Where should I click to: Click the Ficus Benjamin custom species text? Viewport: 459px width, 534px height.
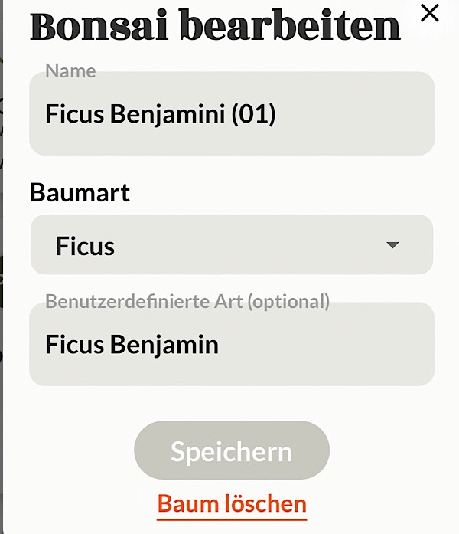point(132,345)
